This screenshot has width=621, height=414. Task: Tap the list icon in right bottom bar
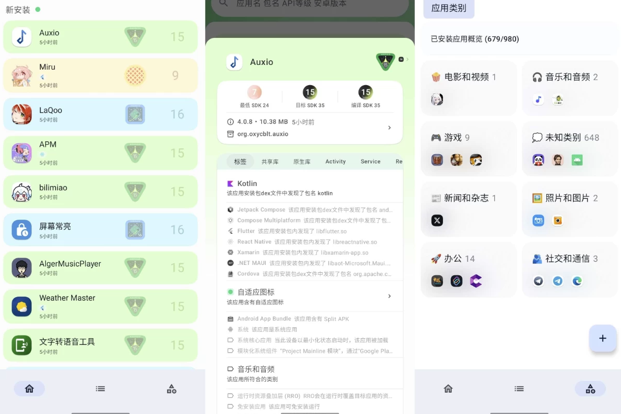(x=519, y=389)
